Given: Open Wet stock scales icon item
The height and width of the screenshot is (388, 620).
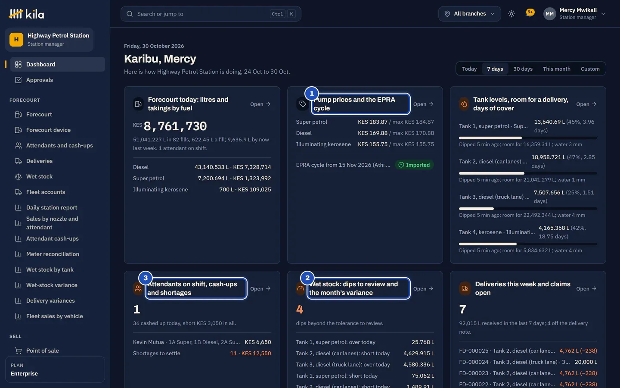Looking at the screenshot, I should coord(58,176).
